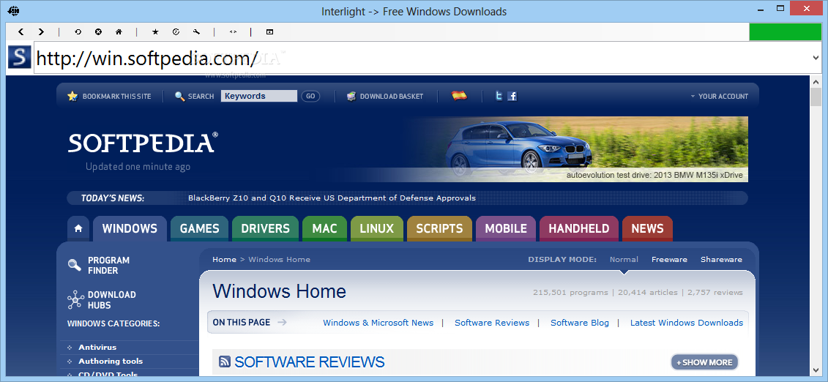Select the Normal display mode
This screenshot has width=828, height=382.
point(624,260)
